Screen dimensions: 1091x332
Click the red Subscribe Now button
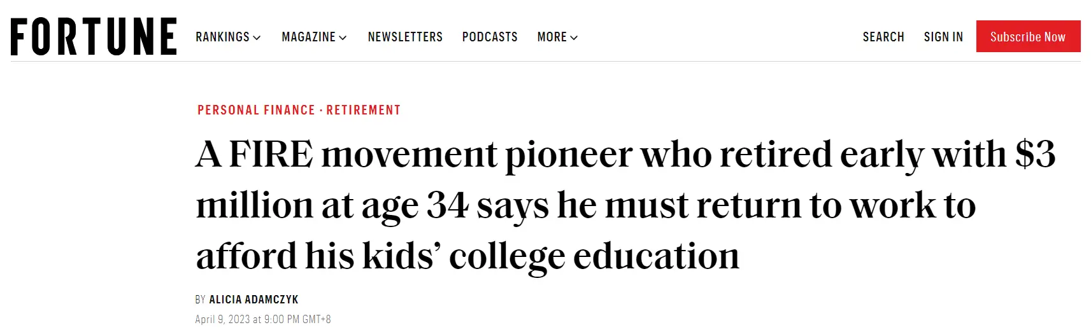click(1028, 36)
